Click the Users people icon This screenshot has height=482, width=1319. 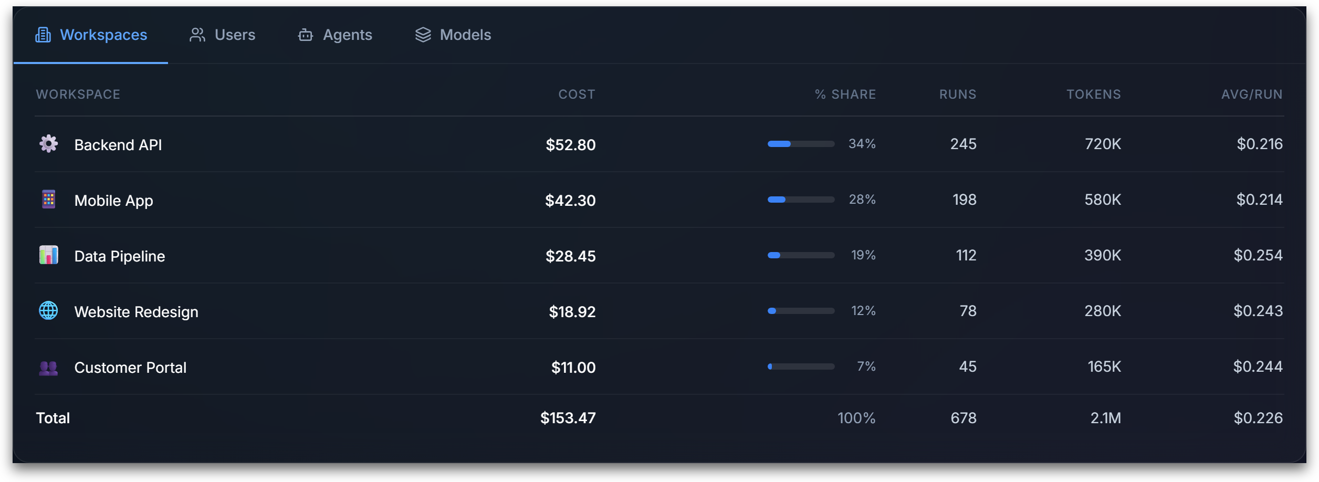pyautogui.click(x=197, y=35)
